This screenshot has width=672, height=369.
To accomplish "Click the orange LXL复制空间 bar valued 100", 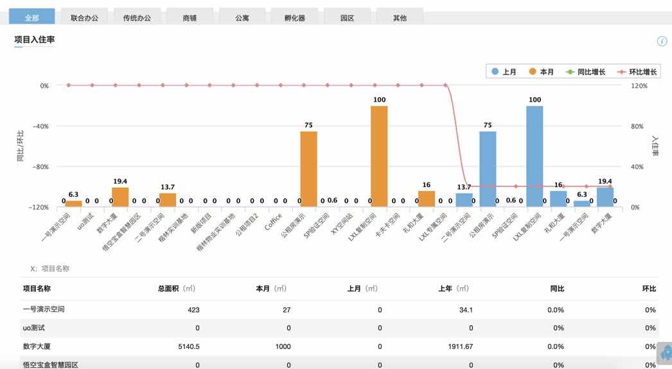I will point(379,156).
